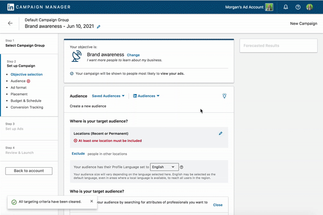Expand Saved Audiences dropdown
This screenshot has height=215, width=323.
click(x=108, y=96)
